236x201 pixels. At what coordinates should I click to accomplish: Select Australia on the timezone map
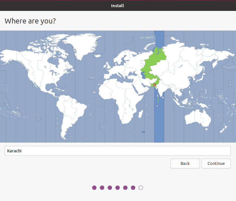(x=198, y=119)
